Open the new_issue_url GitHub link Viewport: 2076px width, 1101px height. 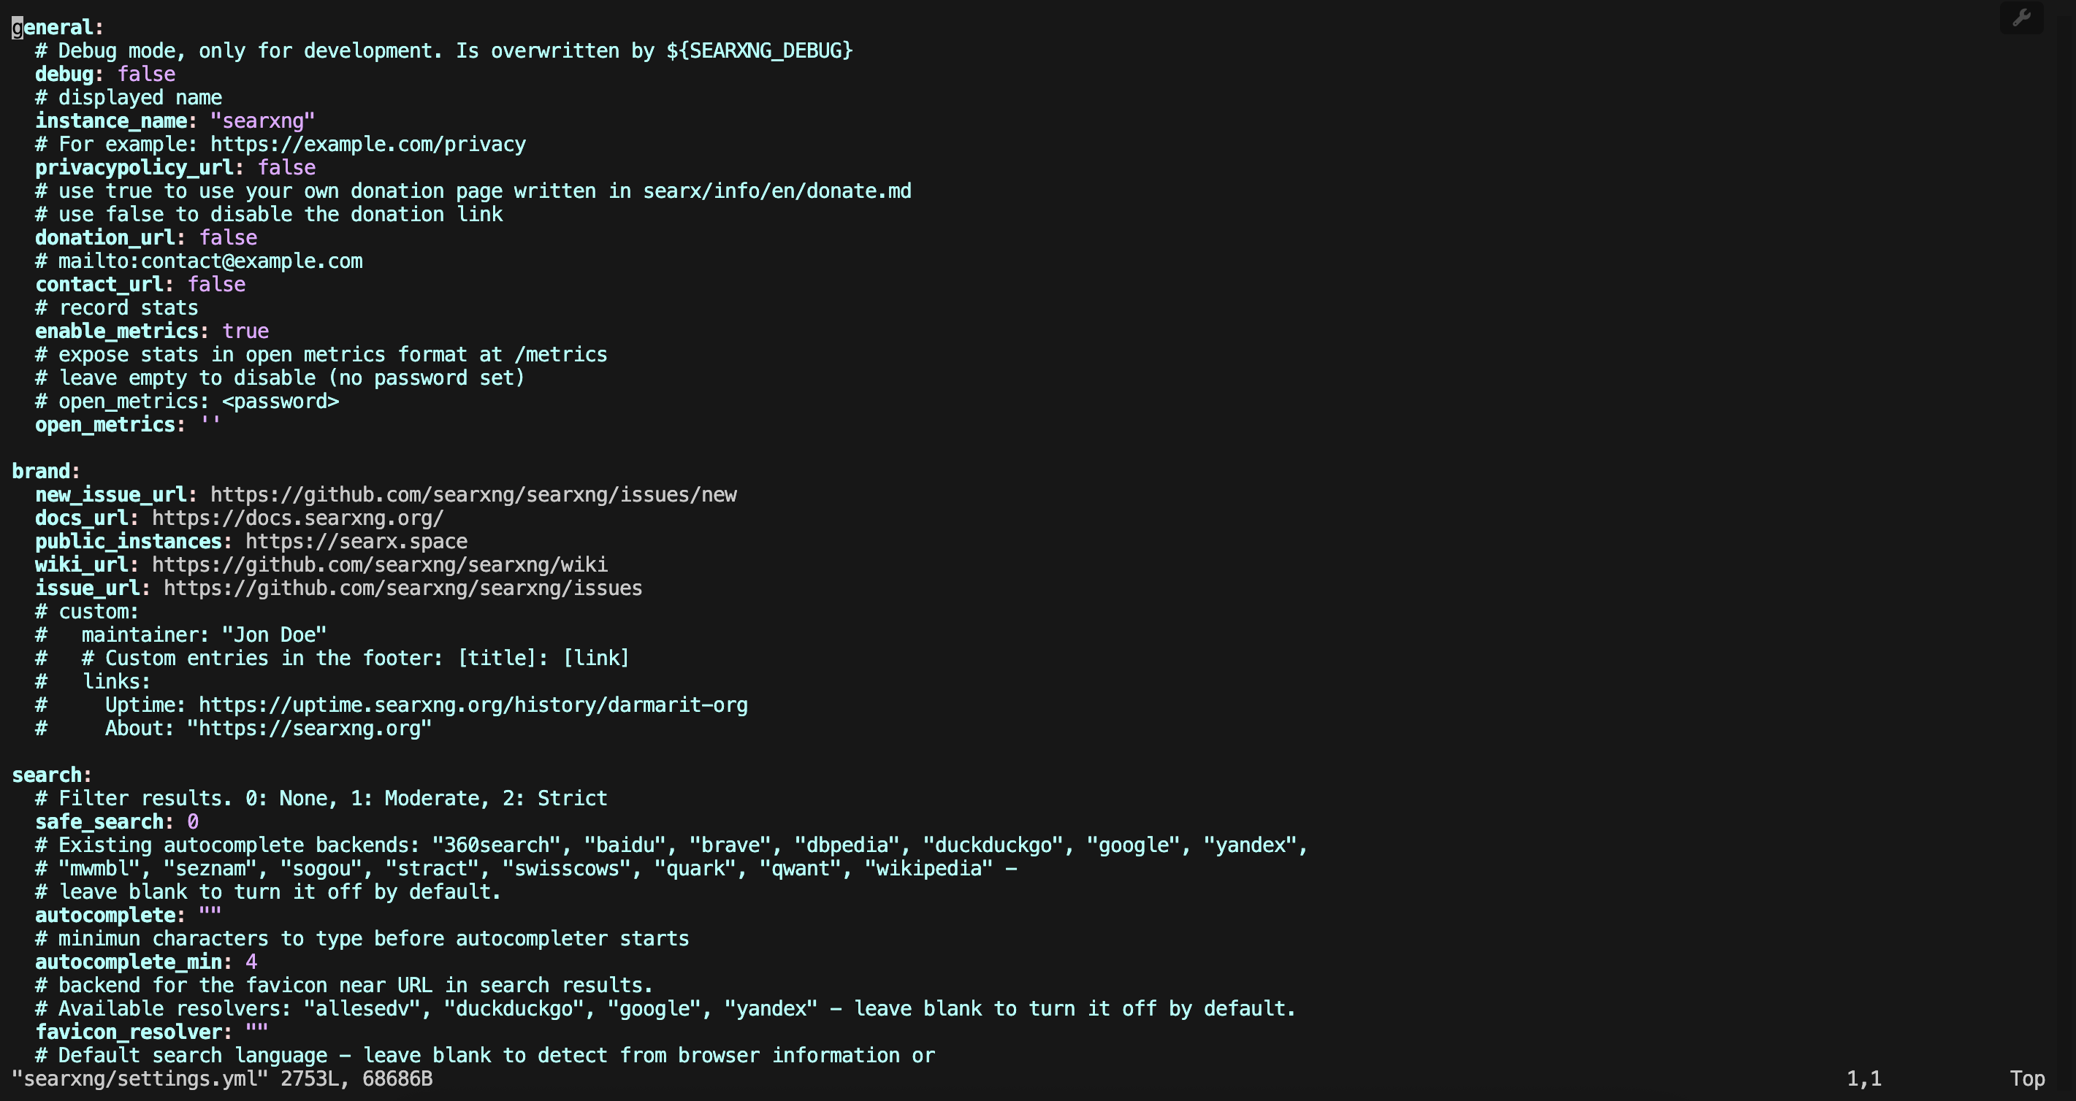(473, 494)
